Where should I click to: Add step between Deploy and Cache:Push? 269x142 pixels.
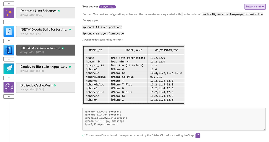pos(9,78)
